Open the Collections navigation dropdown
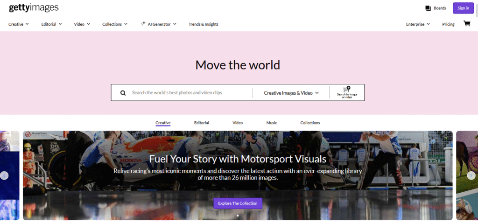The image size is (478, 223). 115,24
